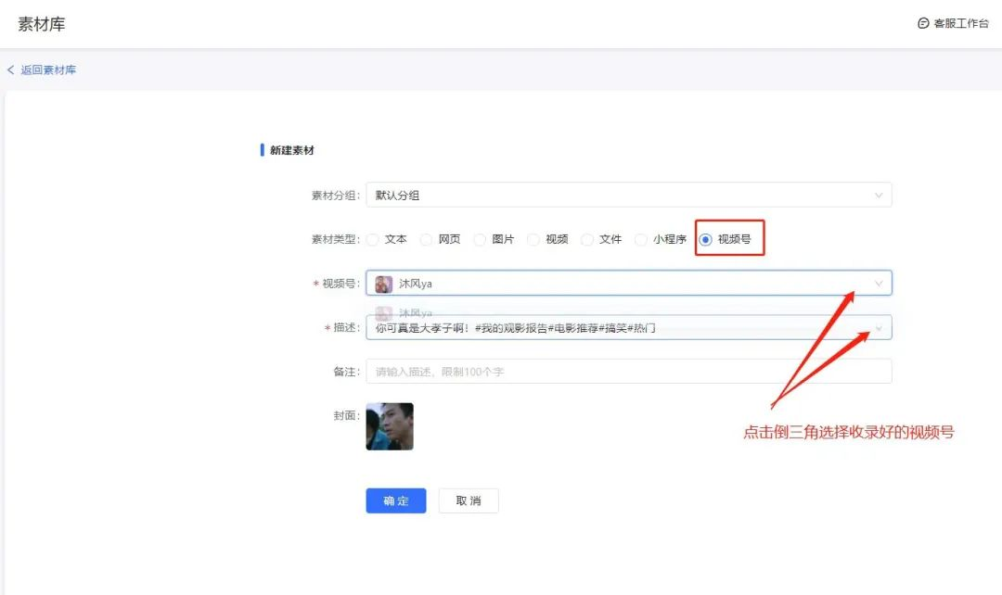Choose 图片 as the material type

tap(481, 239)
